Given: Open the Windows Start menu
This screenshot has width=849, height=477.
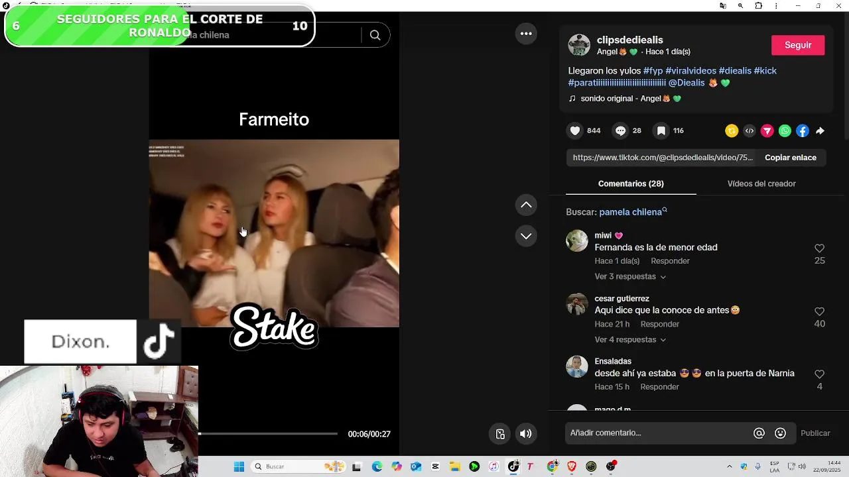Looking at the screenshot, I should tap(239, 466).
